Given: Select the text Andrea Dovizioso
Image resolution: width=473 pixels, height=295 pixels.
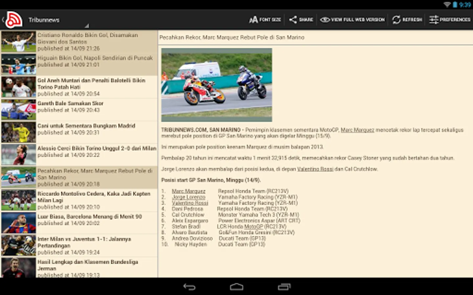Looking at the screenshot, I should (192, 238).
